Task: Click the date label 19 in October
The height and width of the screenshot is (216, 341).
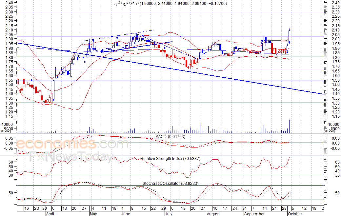Action: click(314, 208)
